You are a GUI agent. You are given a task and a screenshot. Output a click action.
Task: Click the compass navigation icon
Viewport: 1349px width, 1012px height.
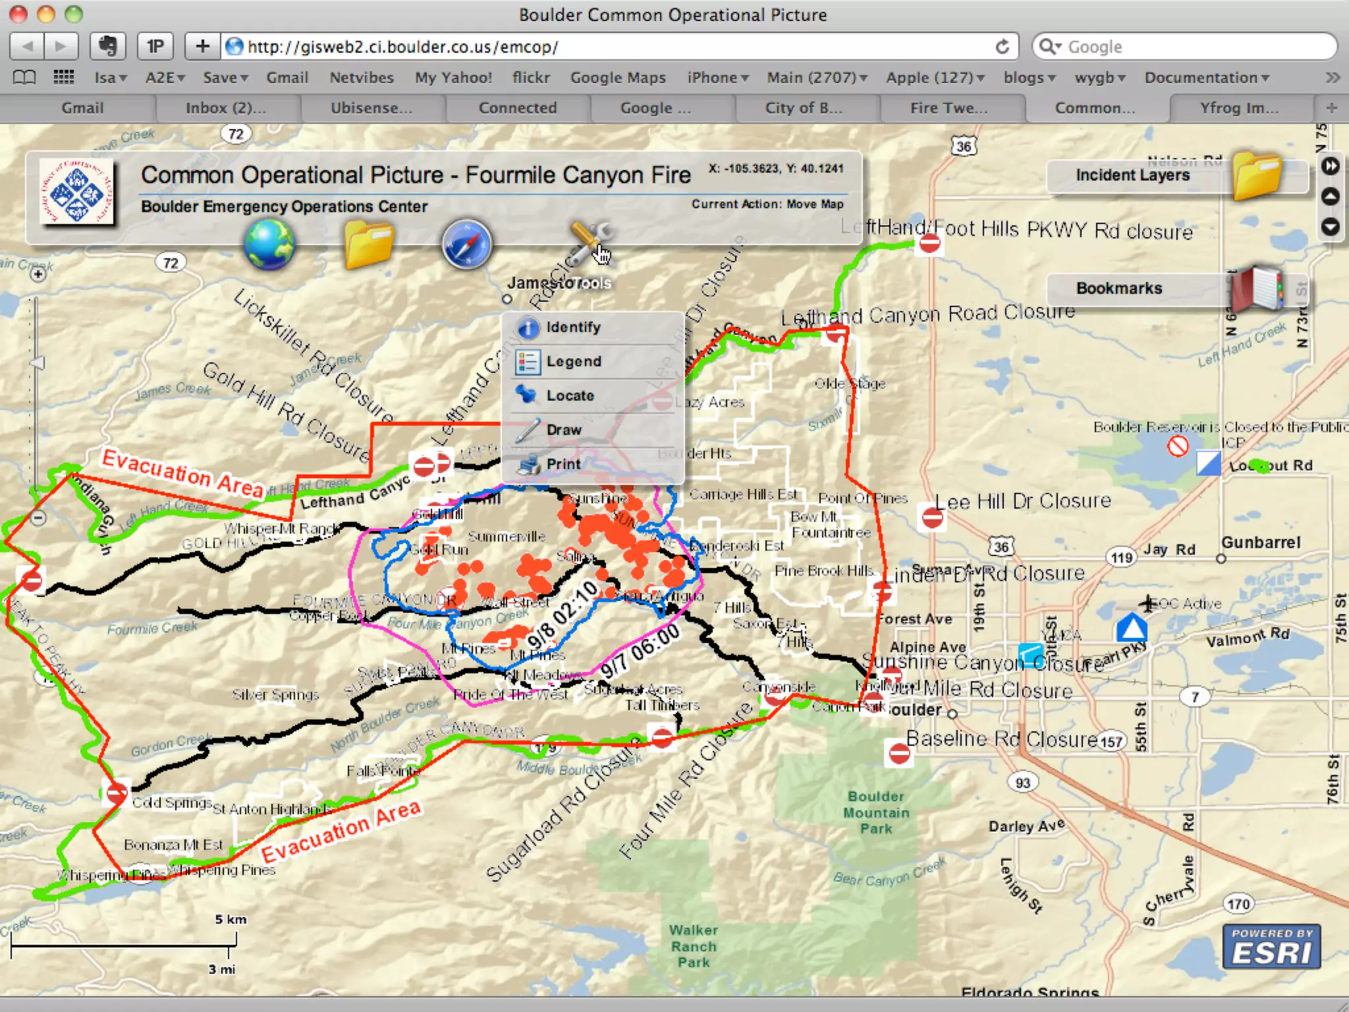pos(466,244)
